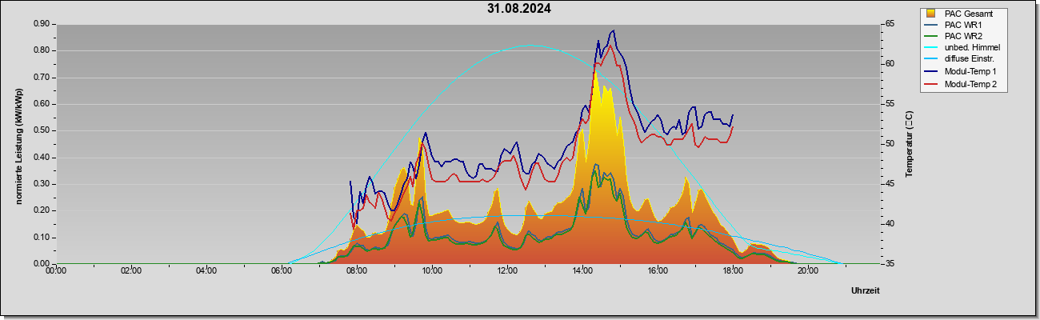Click the 0.20 value on the left axis
The image size is (1040, 320).
42,210
